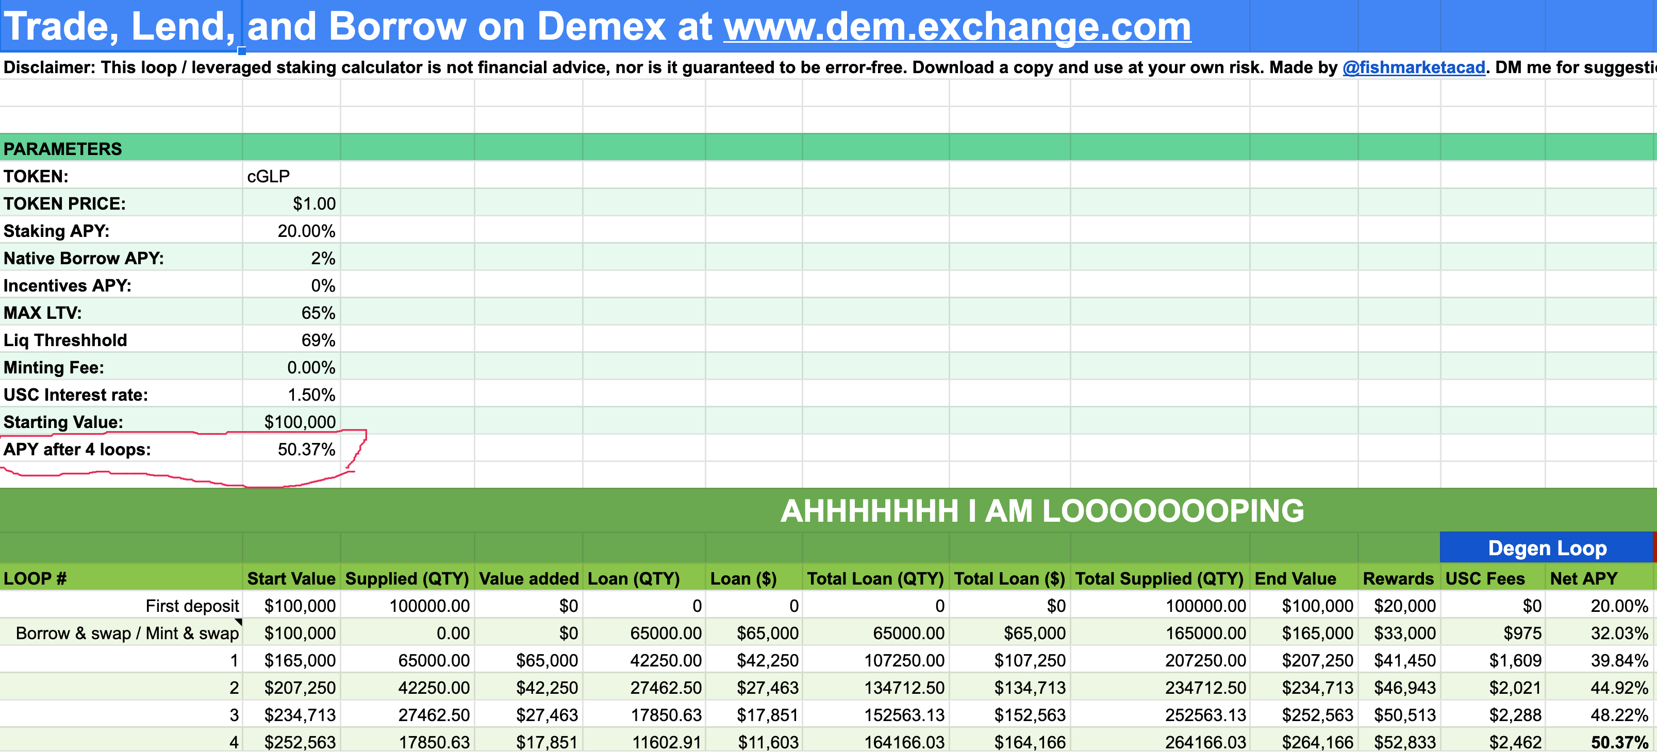Select the APY after 4 loops value 50.37%
1657x753 pixels.
pos(291,449)
